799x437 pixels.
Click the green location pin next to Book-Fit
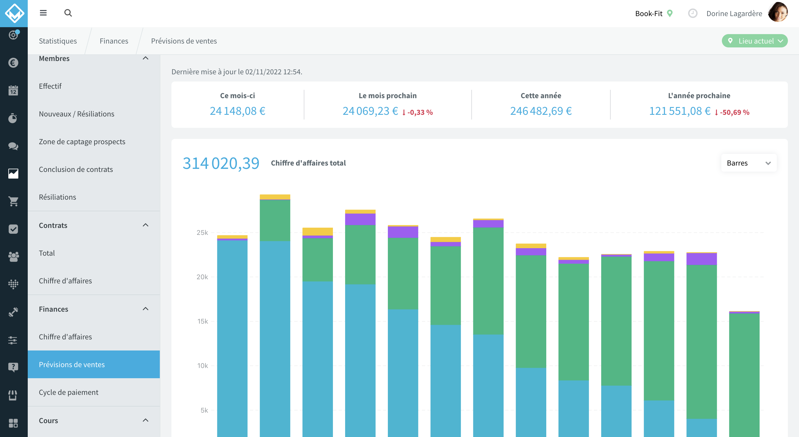670,13
